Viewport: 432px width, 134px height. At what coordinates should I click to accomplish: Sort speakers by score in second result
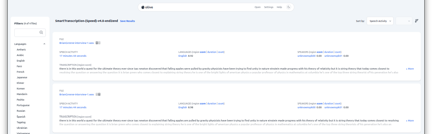point(320,103)
